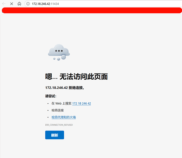
Task: Click the red redacted bar below toolbar
Action: click(92, 10)
